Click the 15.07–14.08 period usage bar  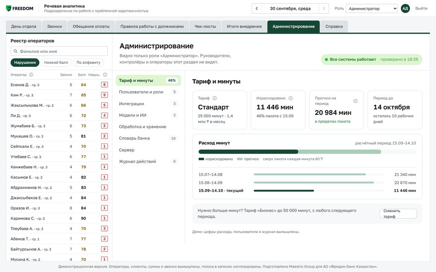pos(319,174)
